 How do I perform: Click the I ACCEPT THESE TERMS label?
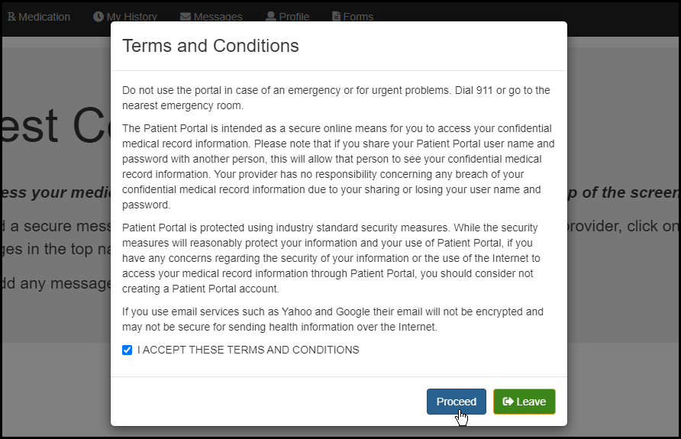click(x=248, y=350)
